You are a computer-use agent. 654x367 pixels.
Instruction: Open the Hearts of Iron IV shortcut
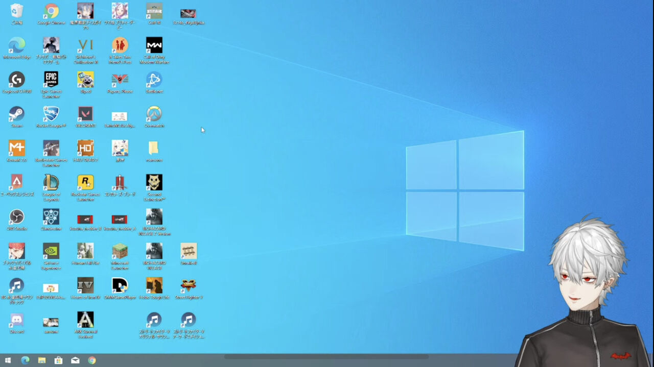click(x=85, y=285)
